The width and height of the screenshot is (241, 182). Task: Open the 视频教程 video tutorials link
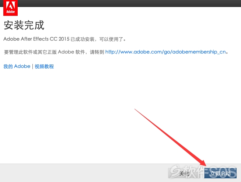(x=44, y=66)
